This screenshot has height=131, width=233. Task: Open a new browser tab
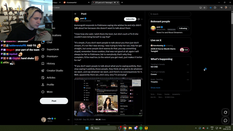pyautogui.click(x=122, y=3)
